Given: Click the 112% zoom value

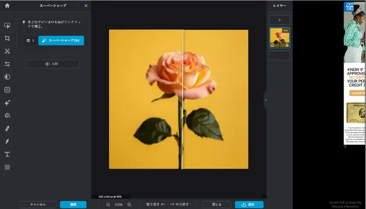Looking at the screenshot, I should click(x=119, y=205).
